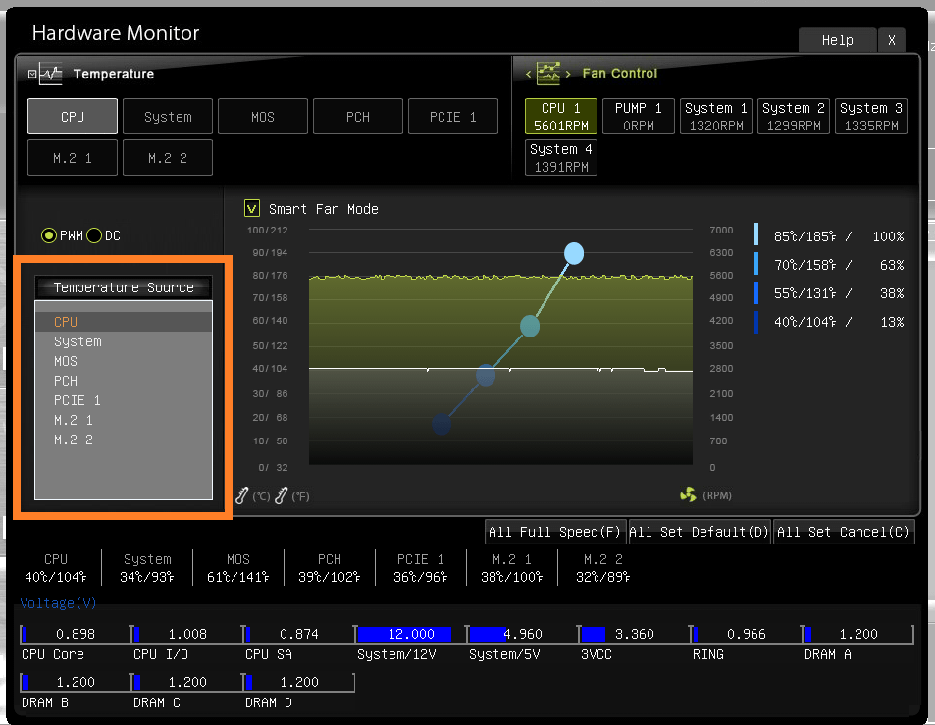Choose the System 2 fan button
This screenshot has height=725, width=935.
click(793, 117)
